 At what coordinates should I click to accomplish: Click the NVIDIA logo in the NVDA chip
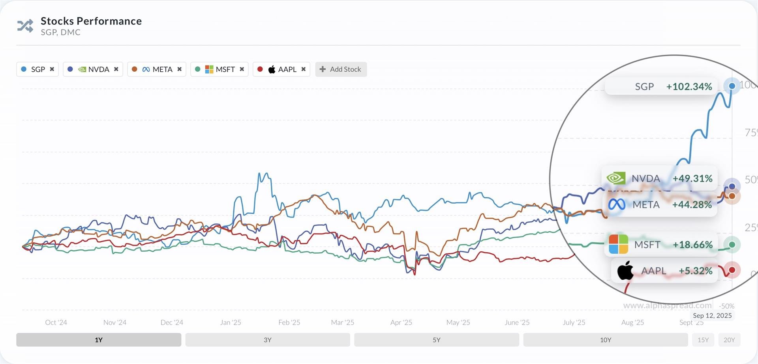click(82, 69)
